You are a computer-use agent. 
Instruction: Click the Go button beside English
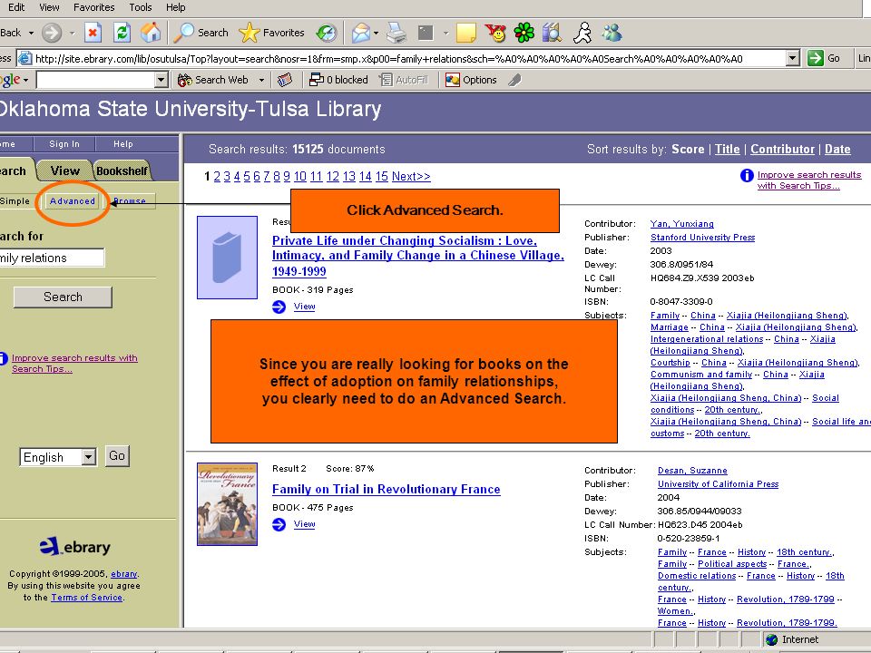117,456
